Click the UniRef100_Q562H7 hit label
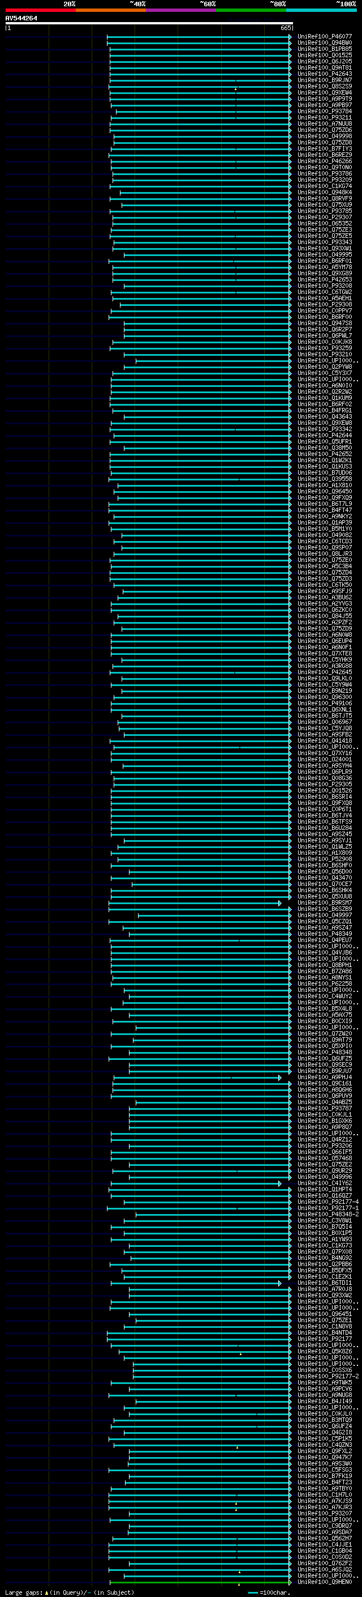Image resolution: width=362 pixels, height=1597 pixels. (325, 1538)
